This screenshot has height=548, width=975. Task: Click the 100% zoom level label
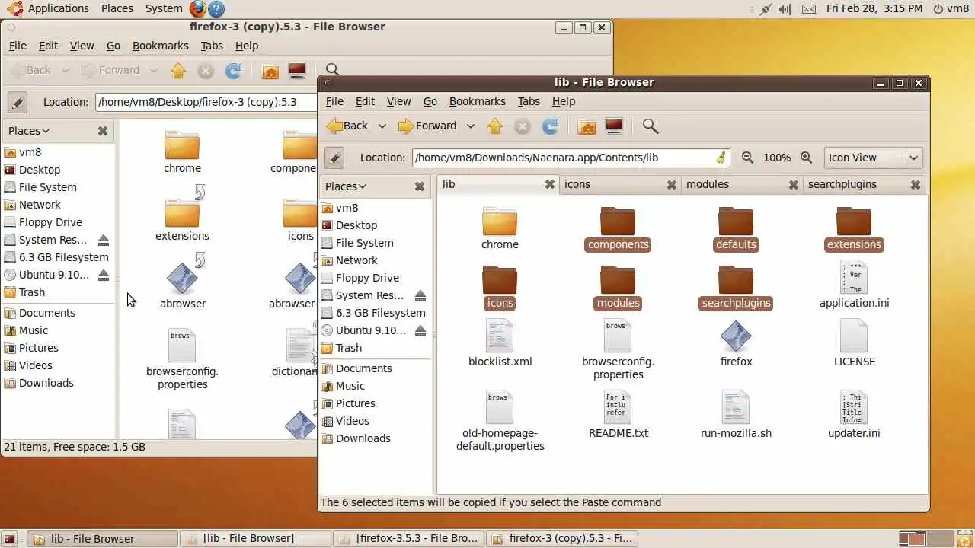(x=777, y=158)
